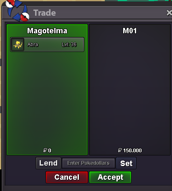Screen dimensions: 172x191
Task: Click the Trade title text
Action: point(45,13)
